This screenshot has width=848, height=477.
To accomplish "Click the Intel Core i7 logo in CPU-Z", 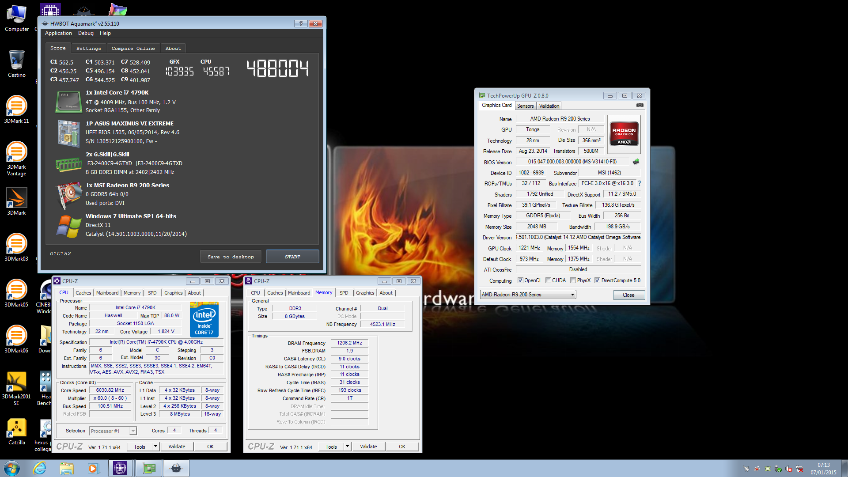I will (x=204, y=319).
